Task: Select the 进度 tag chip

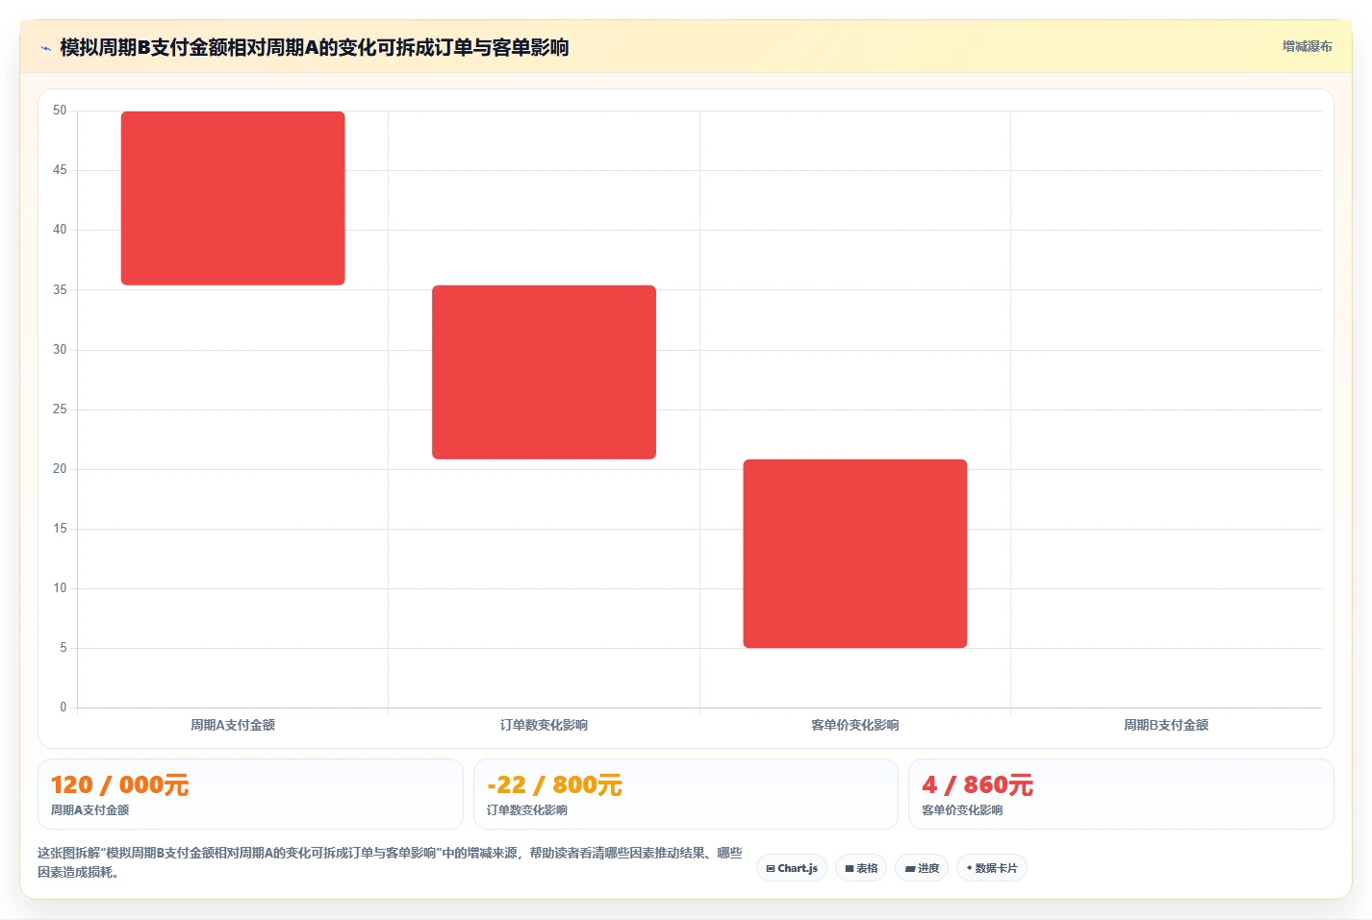Action: click(922, 868)
